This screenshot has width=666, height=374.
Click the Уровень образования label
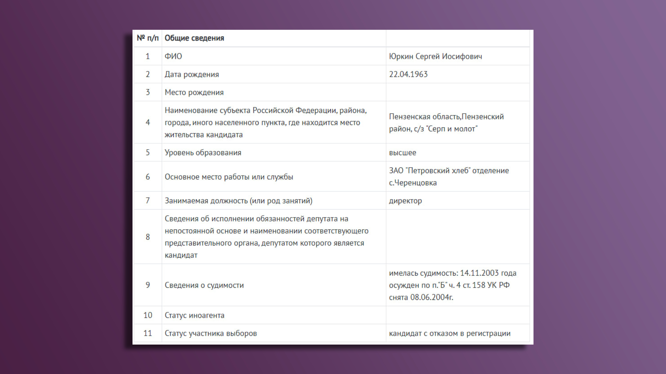click(x=203, y=153)
